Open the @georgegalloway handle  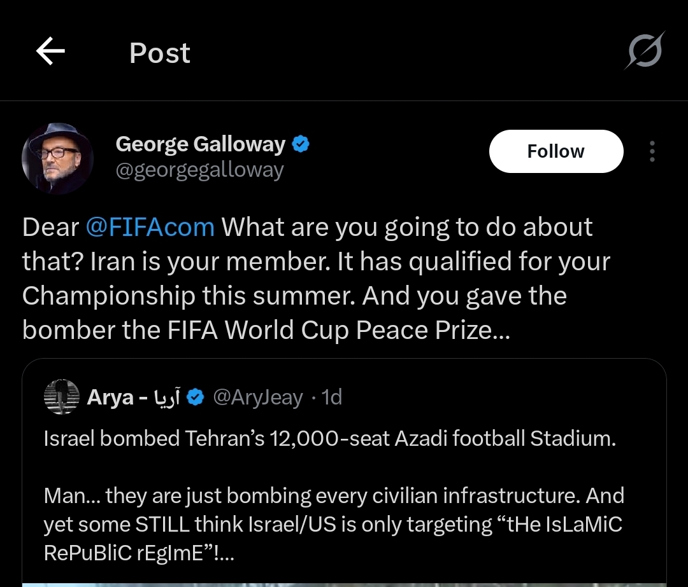click(x=199, y=170)
